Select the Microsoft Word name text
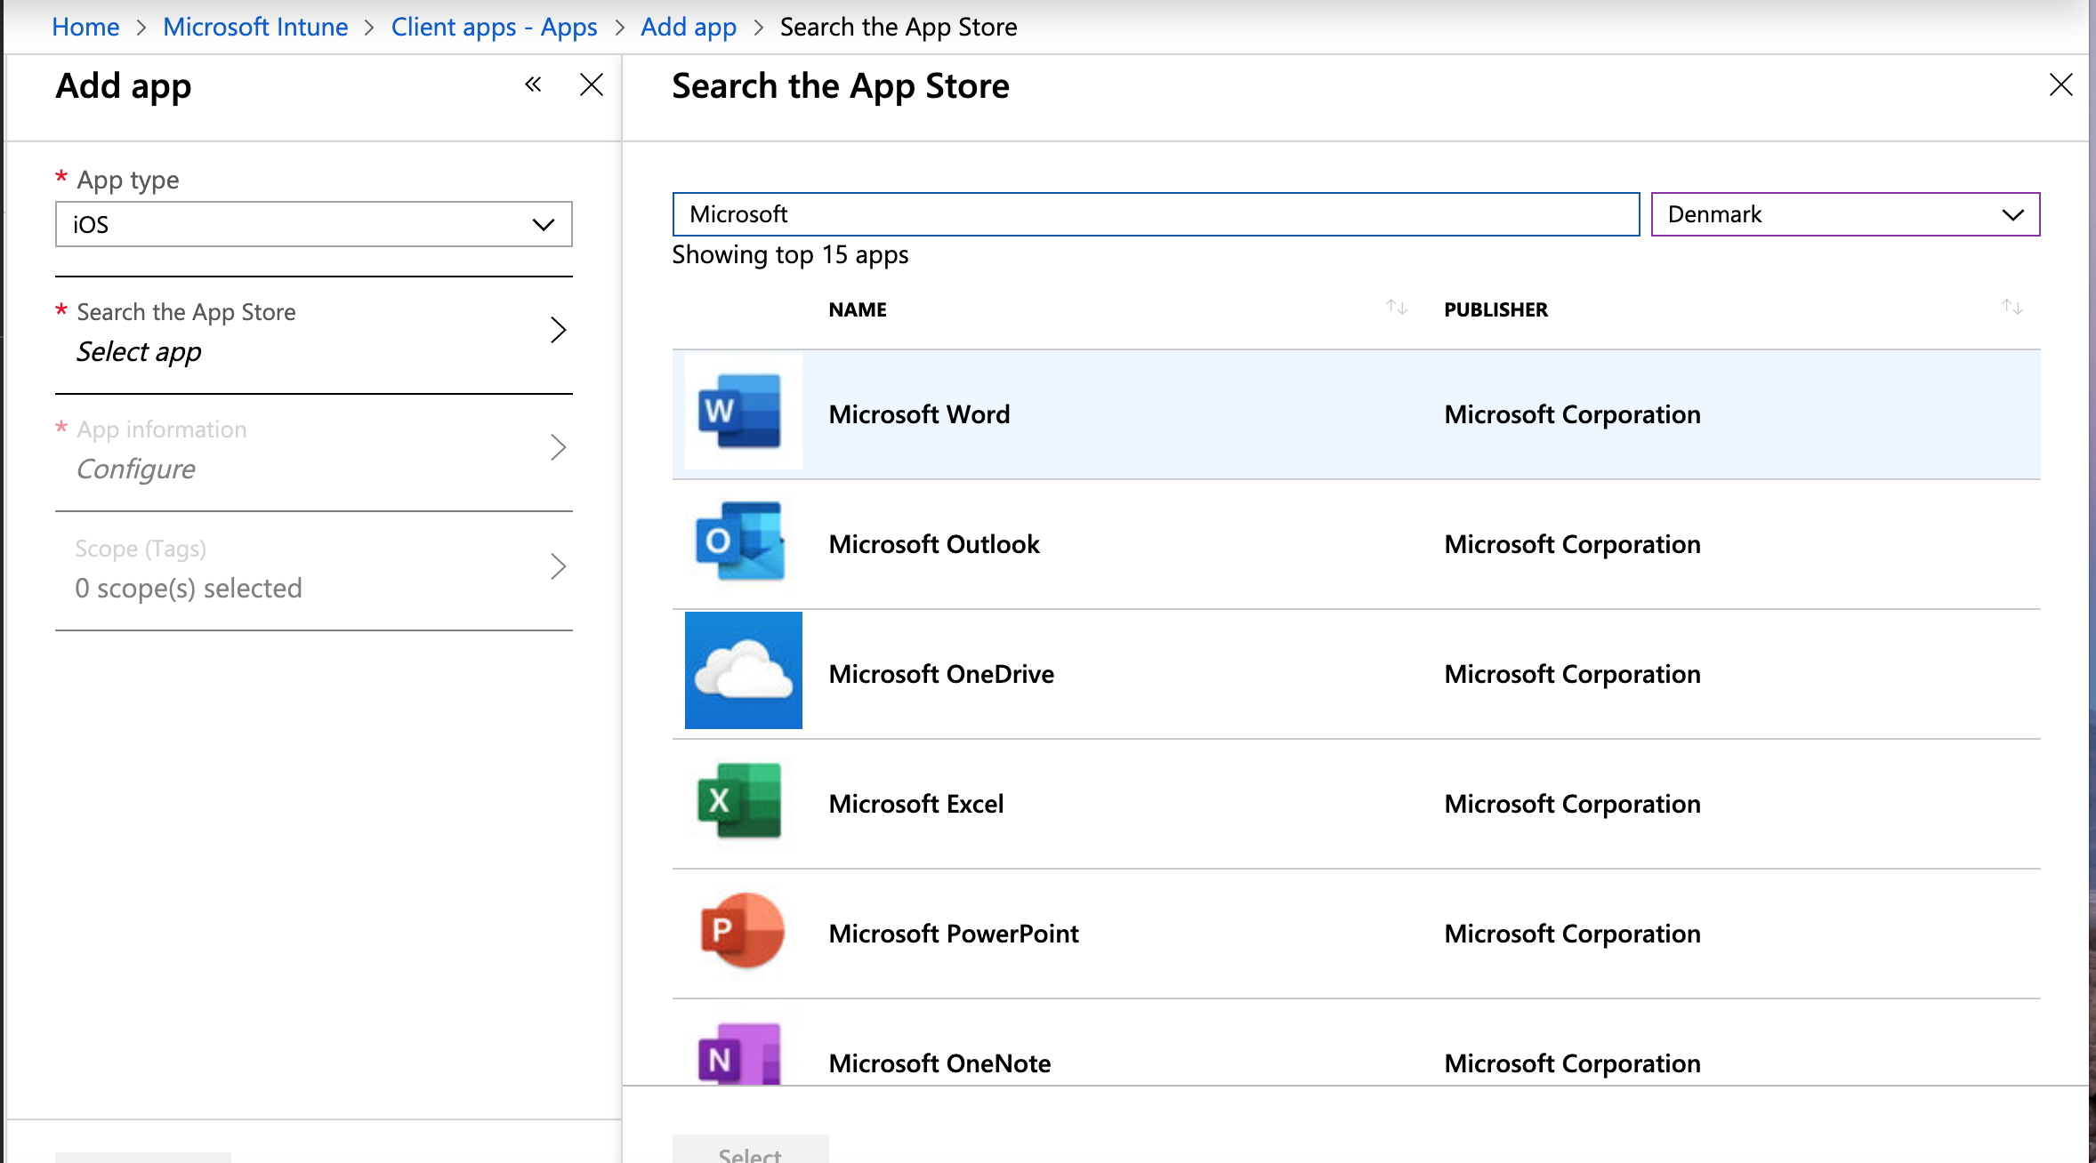The height and width of the screenshot is (1163, 2096). click(x=919, y=414)
